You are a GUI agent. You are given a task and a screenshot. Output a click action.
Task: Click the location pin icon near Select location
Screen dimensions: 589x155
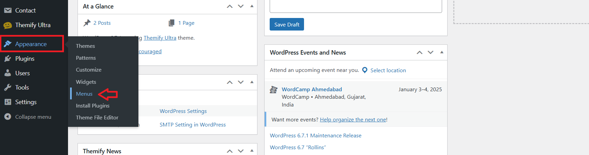tap(365, 70)
